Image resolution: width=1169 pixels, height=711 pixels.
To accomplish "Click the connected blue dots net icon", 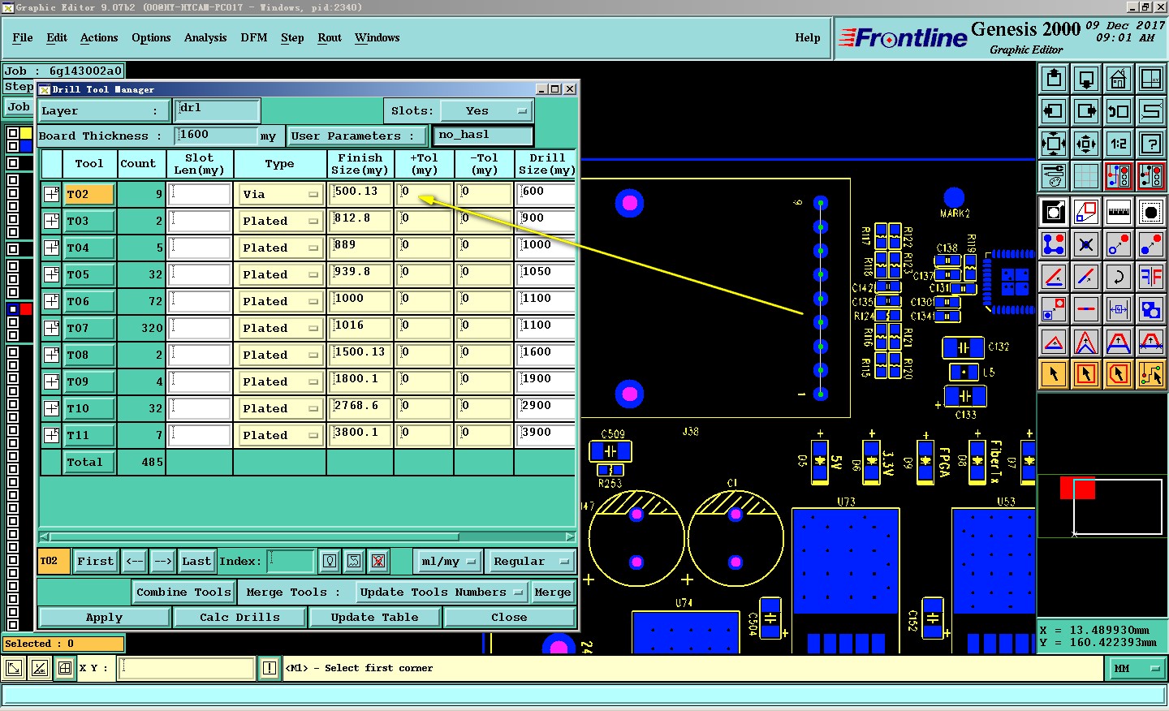I will click(1054, 244).
